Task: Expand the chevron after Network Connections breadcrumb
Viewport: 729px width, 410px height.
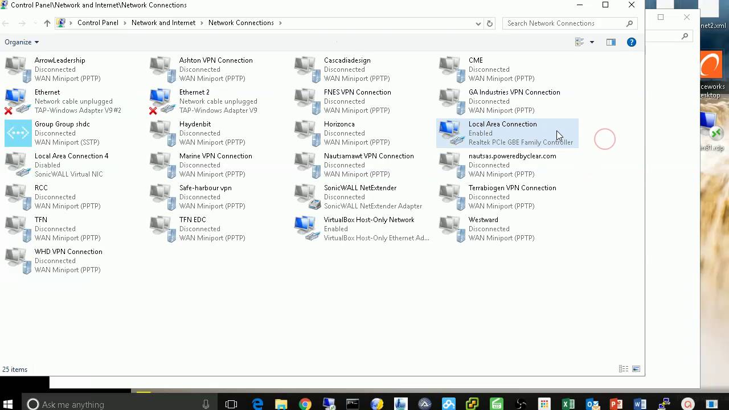Action: click(280, 23)
